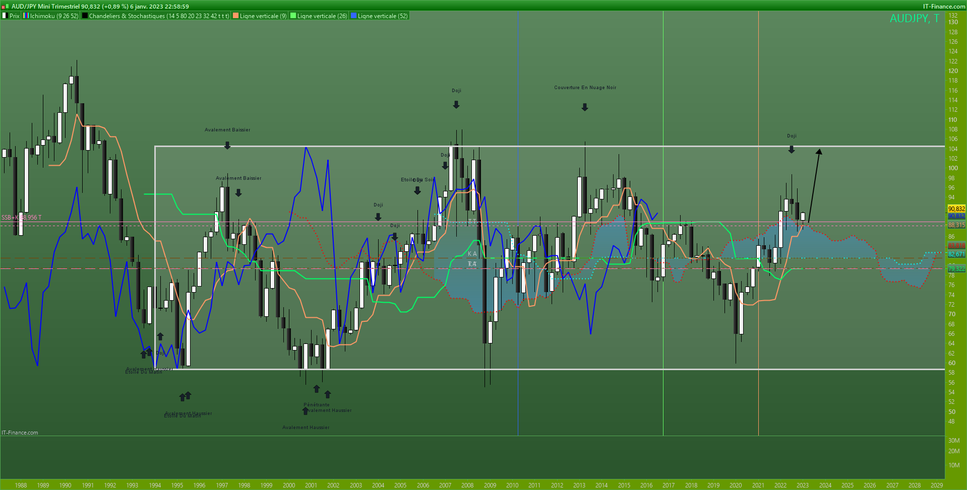
Task: Click the bottom Avalement Haussier label near 2001
Action: pos(306,428)
